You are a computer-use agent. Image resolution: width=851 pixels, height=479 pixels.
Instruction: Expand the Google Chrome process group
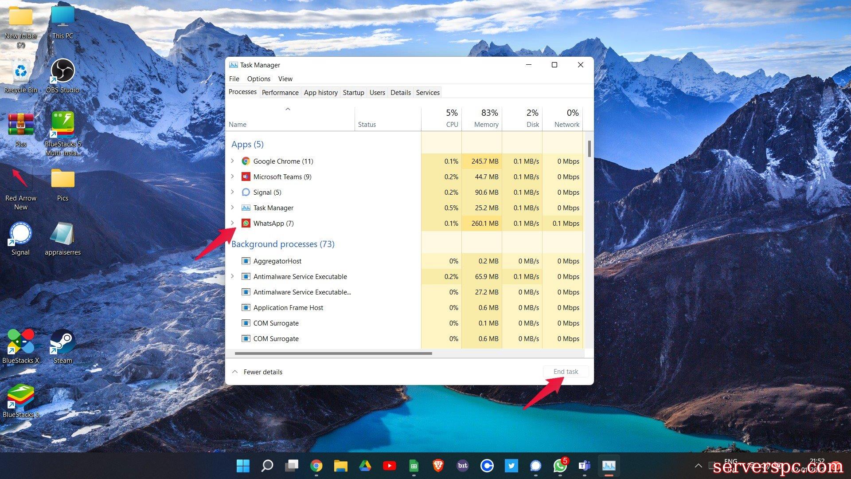click(232, 161)
